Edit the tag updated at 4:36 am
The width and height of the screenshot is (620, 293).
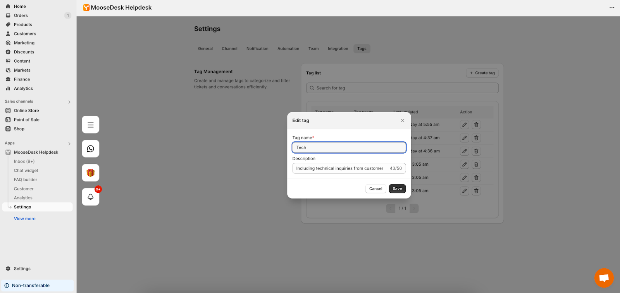[465, 151]
